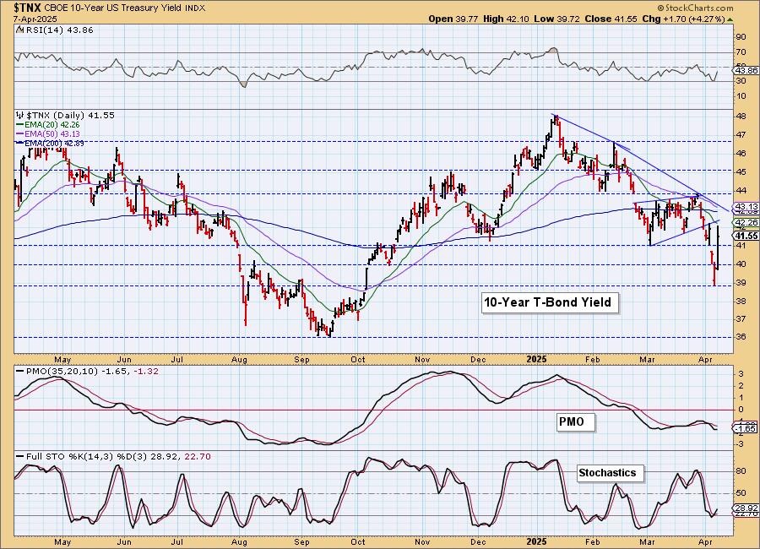Image resolution: width=760 pixels, height=549 pixels.
Task: Click the green up-triangle change indicator
Action: coord(730,19)
